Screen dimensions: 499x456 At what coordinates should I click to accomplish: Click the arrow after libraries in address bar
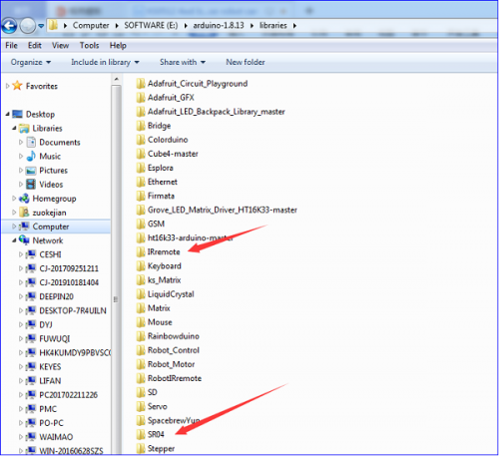(294, 26)
